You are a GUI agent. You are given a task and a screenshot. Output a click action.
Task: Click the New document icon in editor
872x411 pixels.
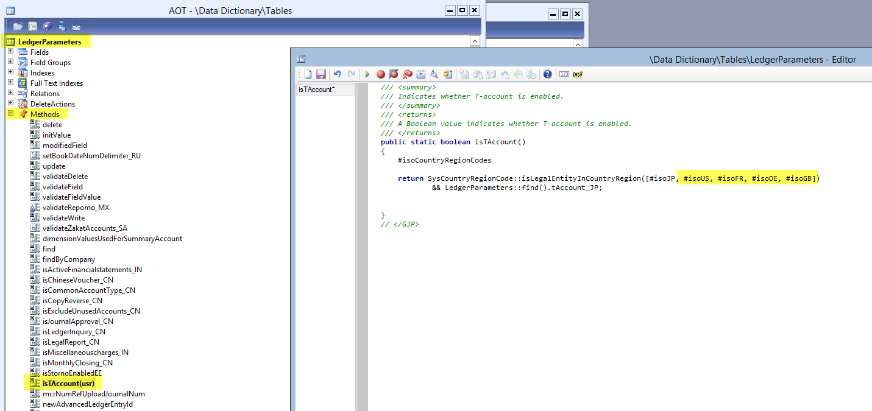coord(308,74)
